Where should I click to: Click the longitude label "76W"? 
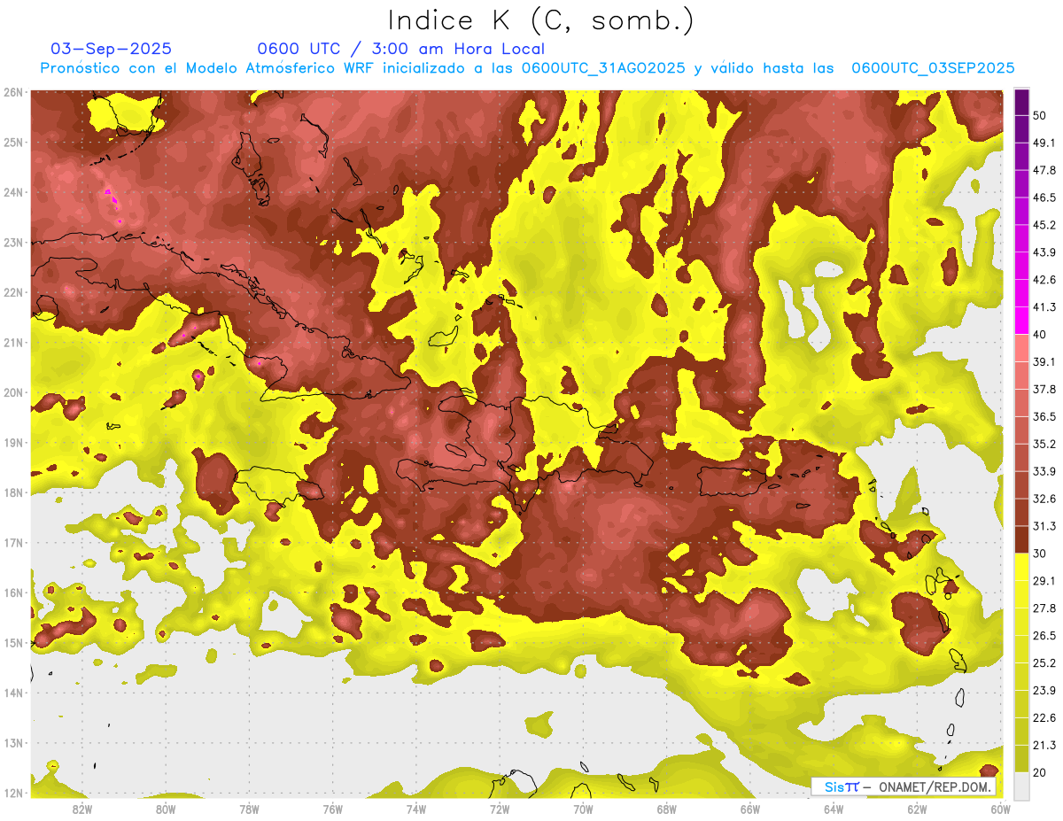pos(332,809)
